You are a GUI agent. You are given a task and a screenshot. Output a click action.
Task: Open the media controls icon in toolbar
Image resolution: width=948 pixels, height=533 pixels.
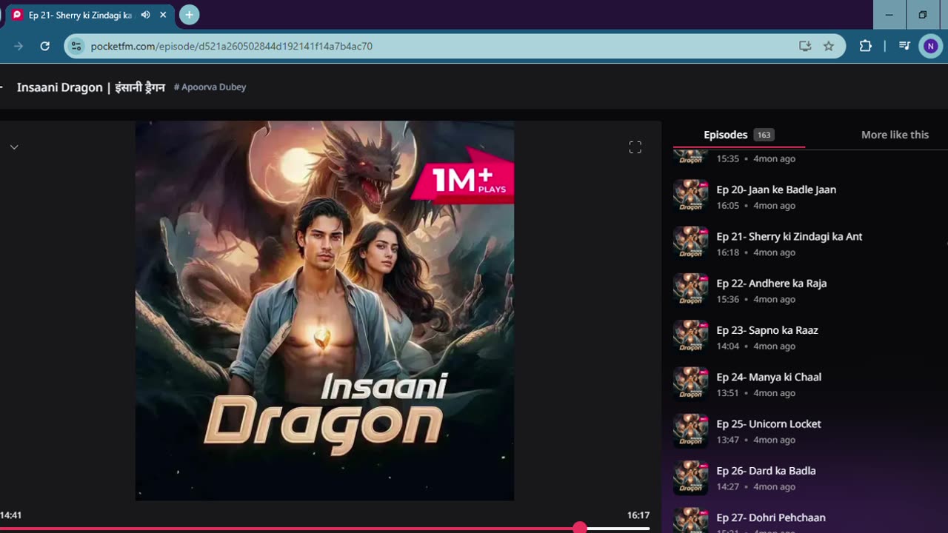(x=904, y=46)
